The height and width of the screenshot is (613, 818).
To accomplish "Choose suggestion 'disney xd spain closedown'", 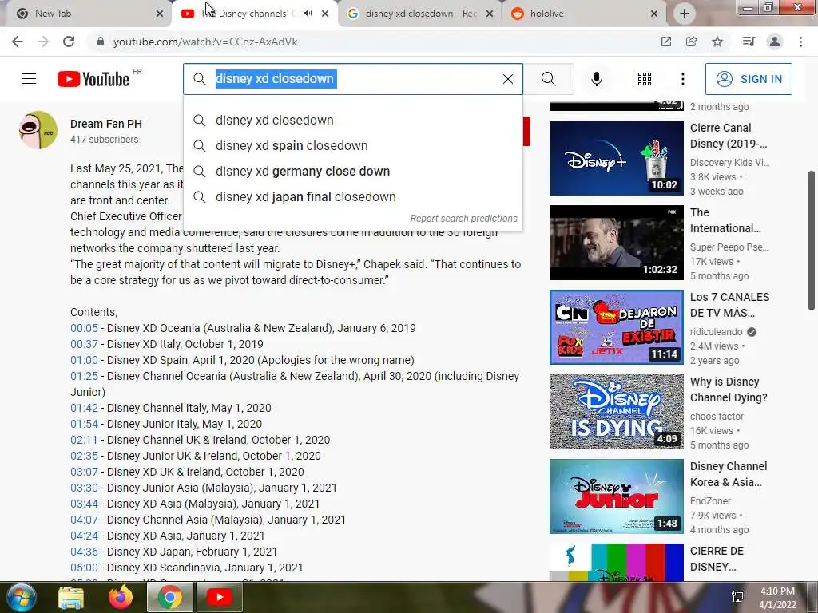I will (352, 145).
